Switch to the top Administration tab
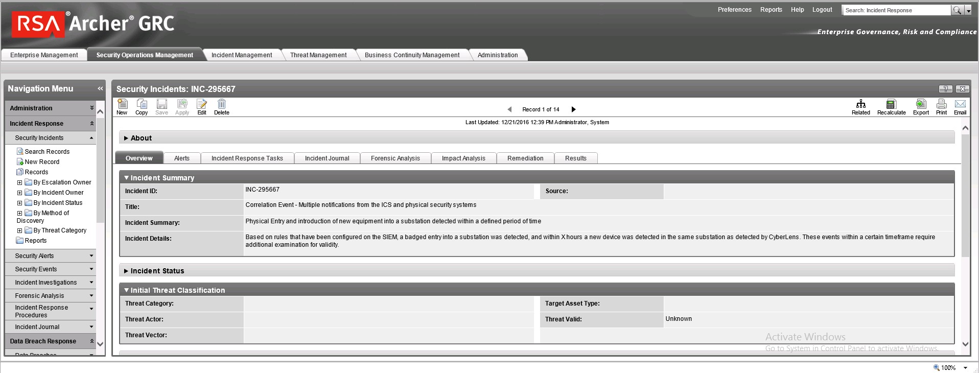The width and height of the screenshot is (979, 373). (x=498, y=55)
